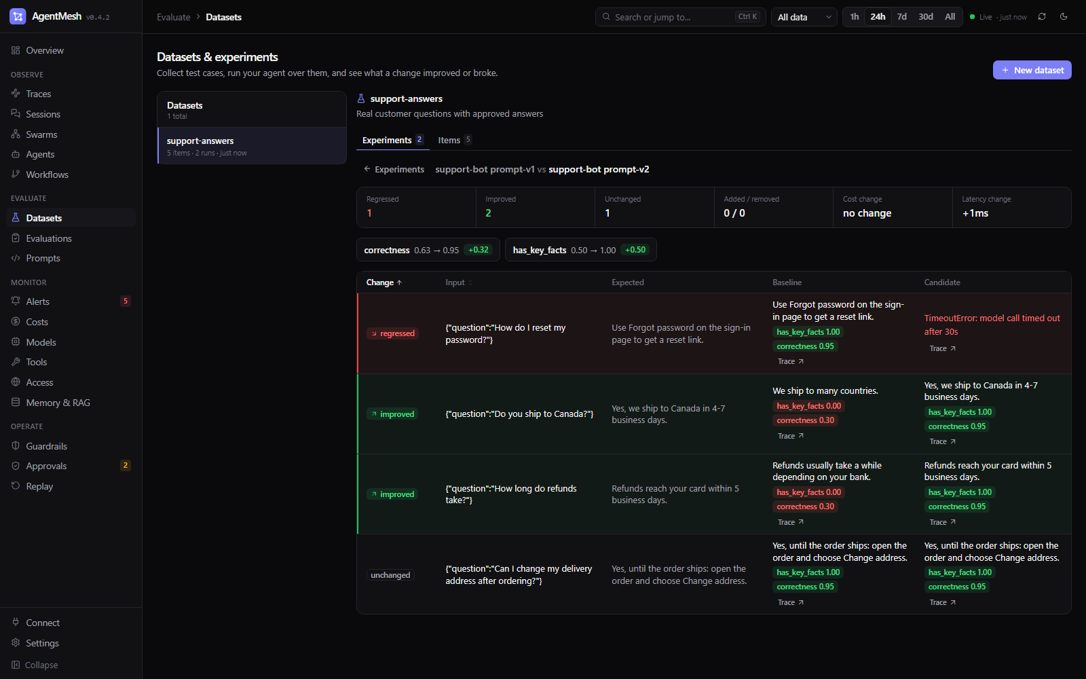Viewport: 1086px width, 679px height.
Task: Open Baseline trace for refunds row
Action: coord(791,522)
